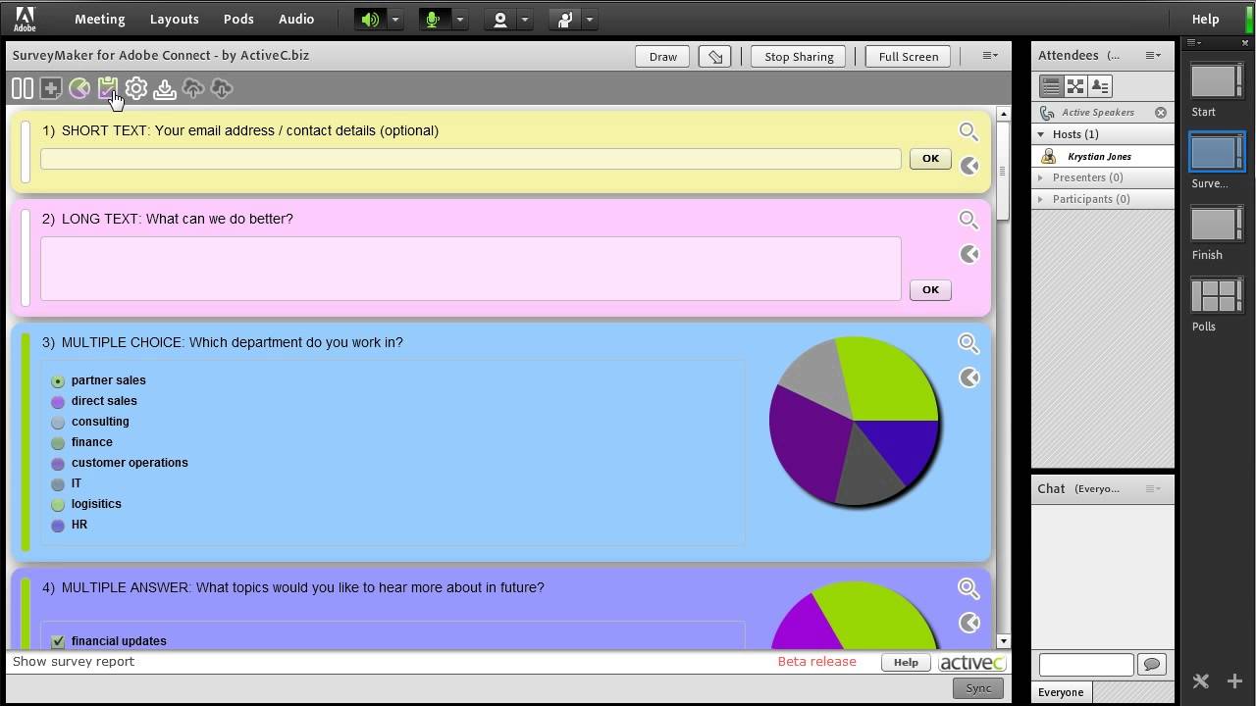Expand the Participants (0) group
This screenshot has height=706, width=1256.
click(x=1041, y=199)
